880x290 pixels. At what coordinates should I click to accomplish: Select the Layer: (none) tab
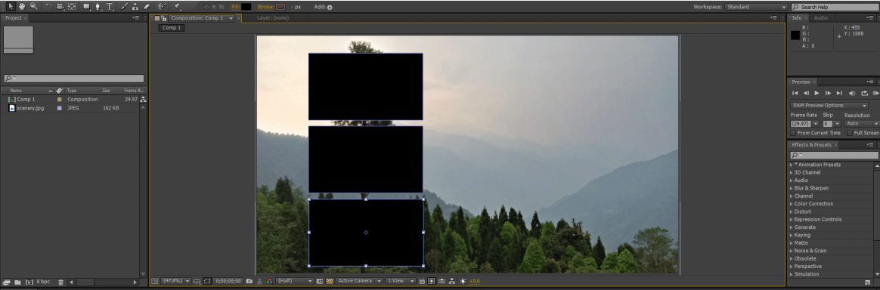point(273,18)
